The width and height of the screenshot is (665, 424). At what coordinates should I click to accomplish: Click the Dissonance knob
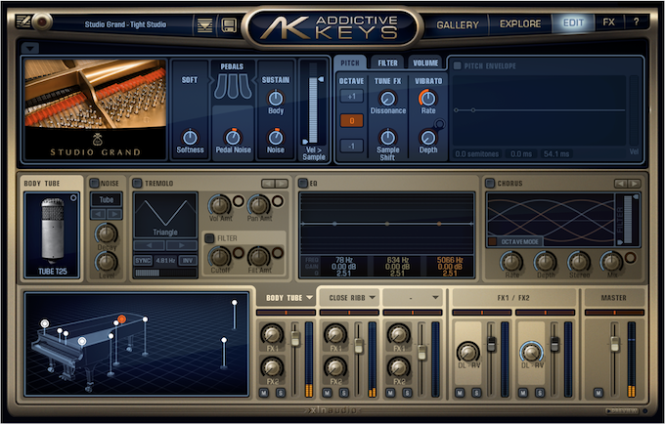pyautogui.click(x=387, y=99)
